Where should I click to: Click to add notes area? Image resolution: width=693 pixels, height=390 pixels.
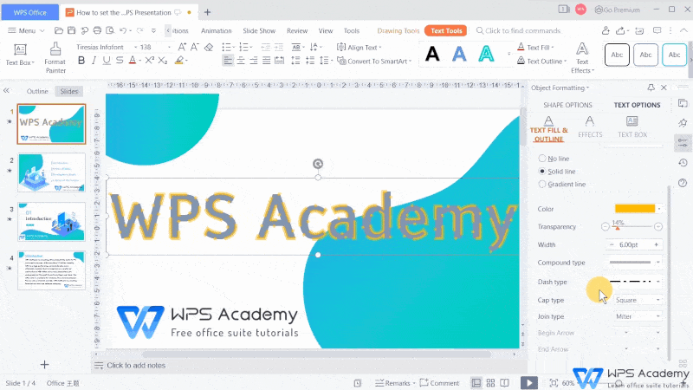click(136, 365)
